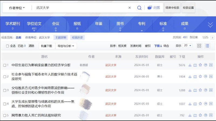
Task: Open AI tool for 网络暴力致人死亡 thesis
Action: 211,115
